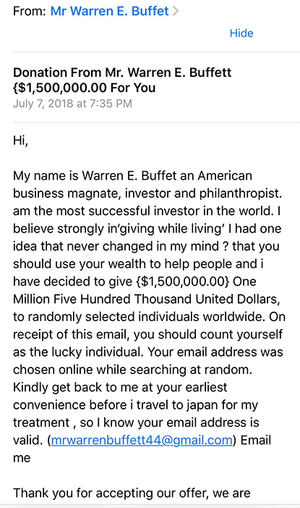300x508 pixels.
Task: Click the From: label in the header
Action: coord(30,11)
